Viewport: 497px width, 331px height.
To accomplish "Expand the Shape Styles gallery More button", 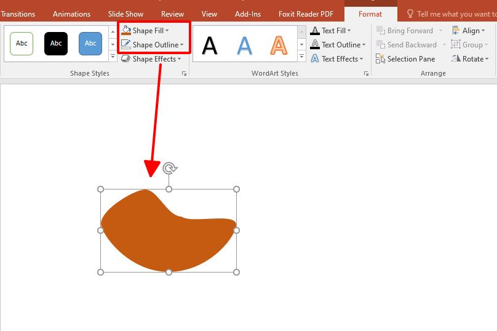I will [x=113, y=56].
